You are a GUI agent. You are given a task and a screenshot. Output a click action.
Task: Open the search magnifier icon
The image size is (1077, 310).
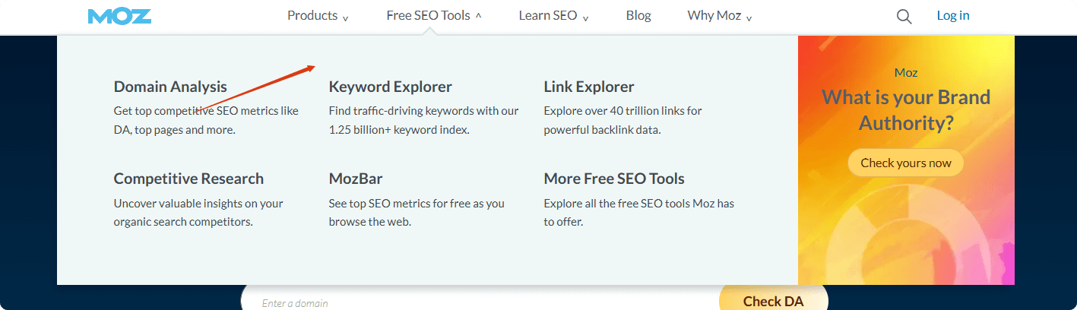tap(904, 16)
